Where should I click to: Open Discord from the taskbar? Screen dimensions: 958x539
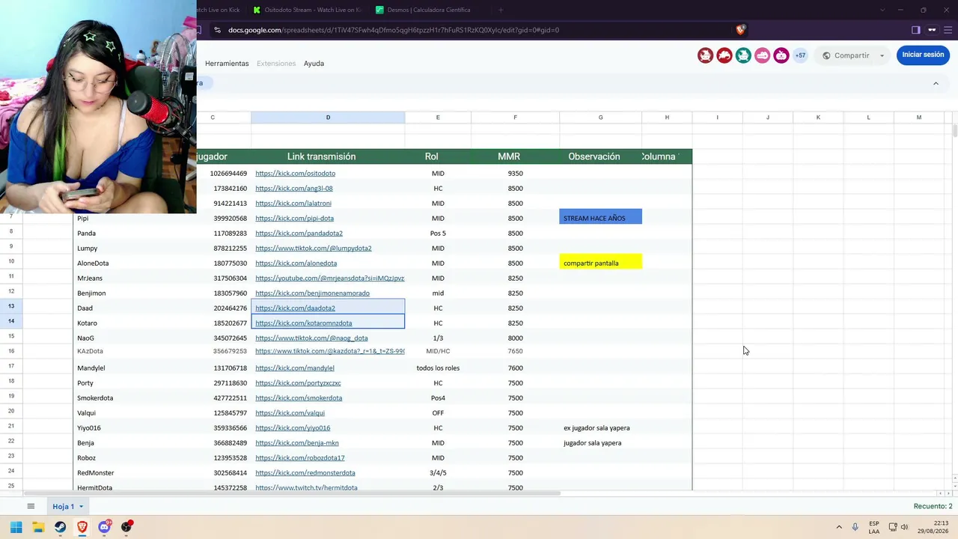[105, 527]
